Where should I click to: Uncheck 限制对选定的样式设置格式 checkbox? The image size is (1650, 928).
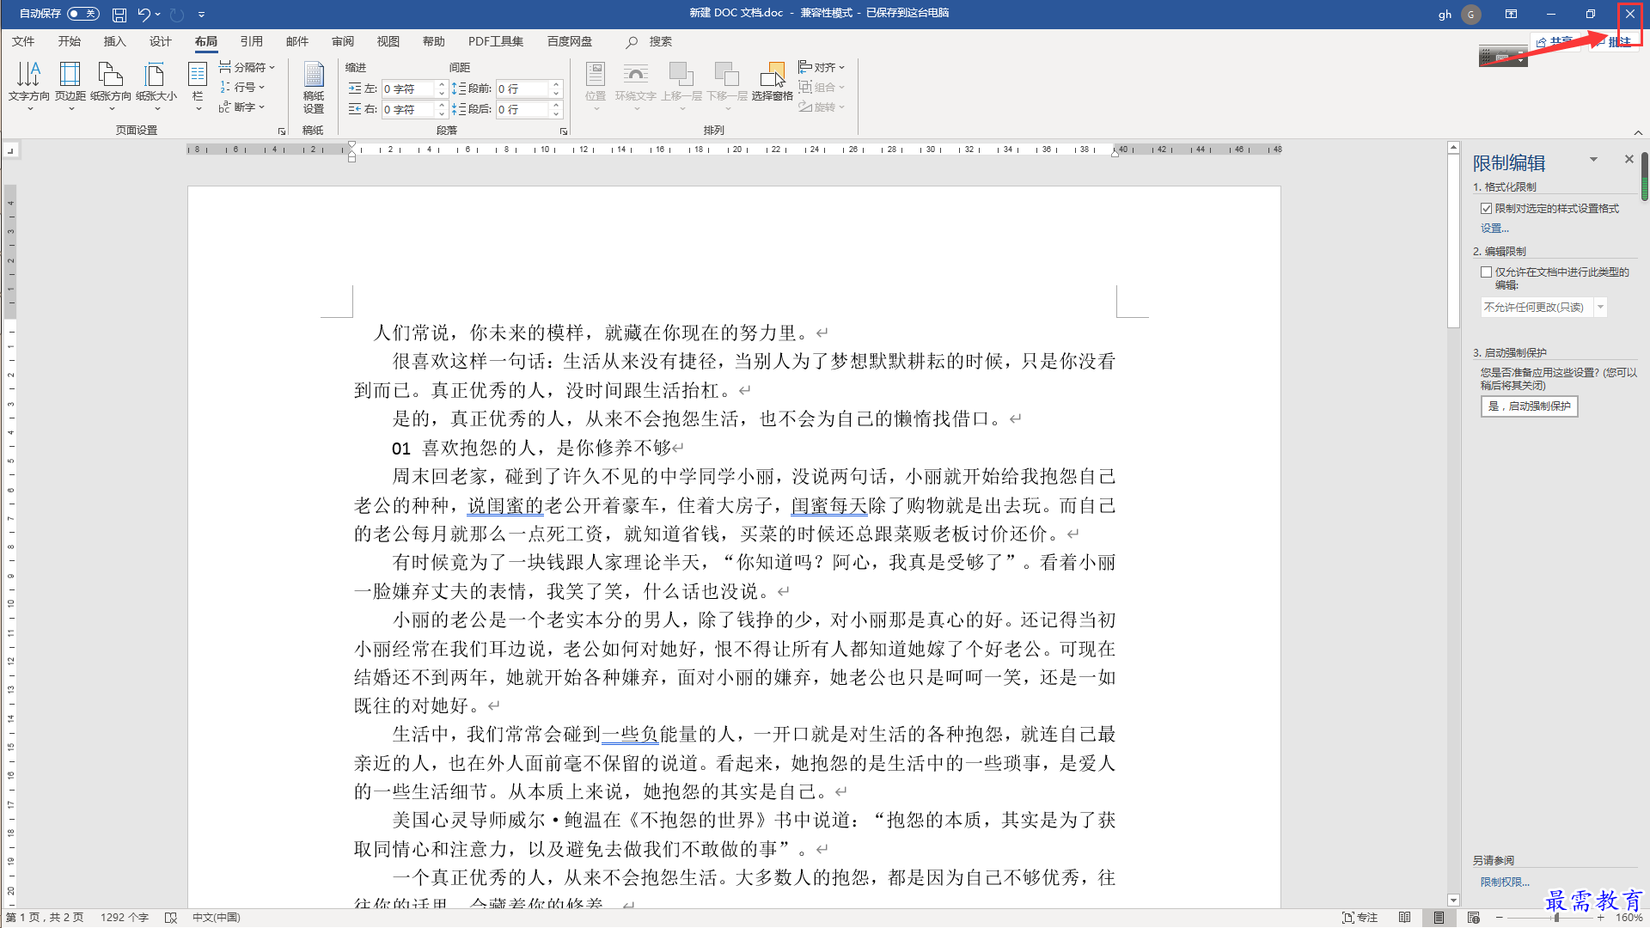1486,209
